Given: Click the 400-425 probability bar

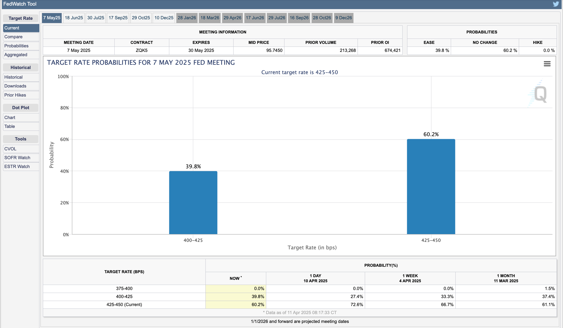Looking at the screenshot, I should pyautogui.click(x=193, y=203).
